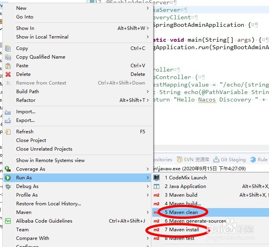Click the m2 icon beside Maven generate-sources
This screenshot has width=269, height=247.
157,221
